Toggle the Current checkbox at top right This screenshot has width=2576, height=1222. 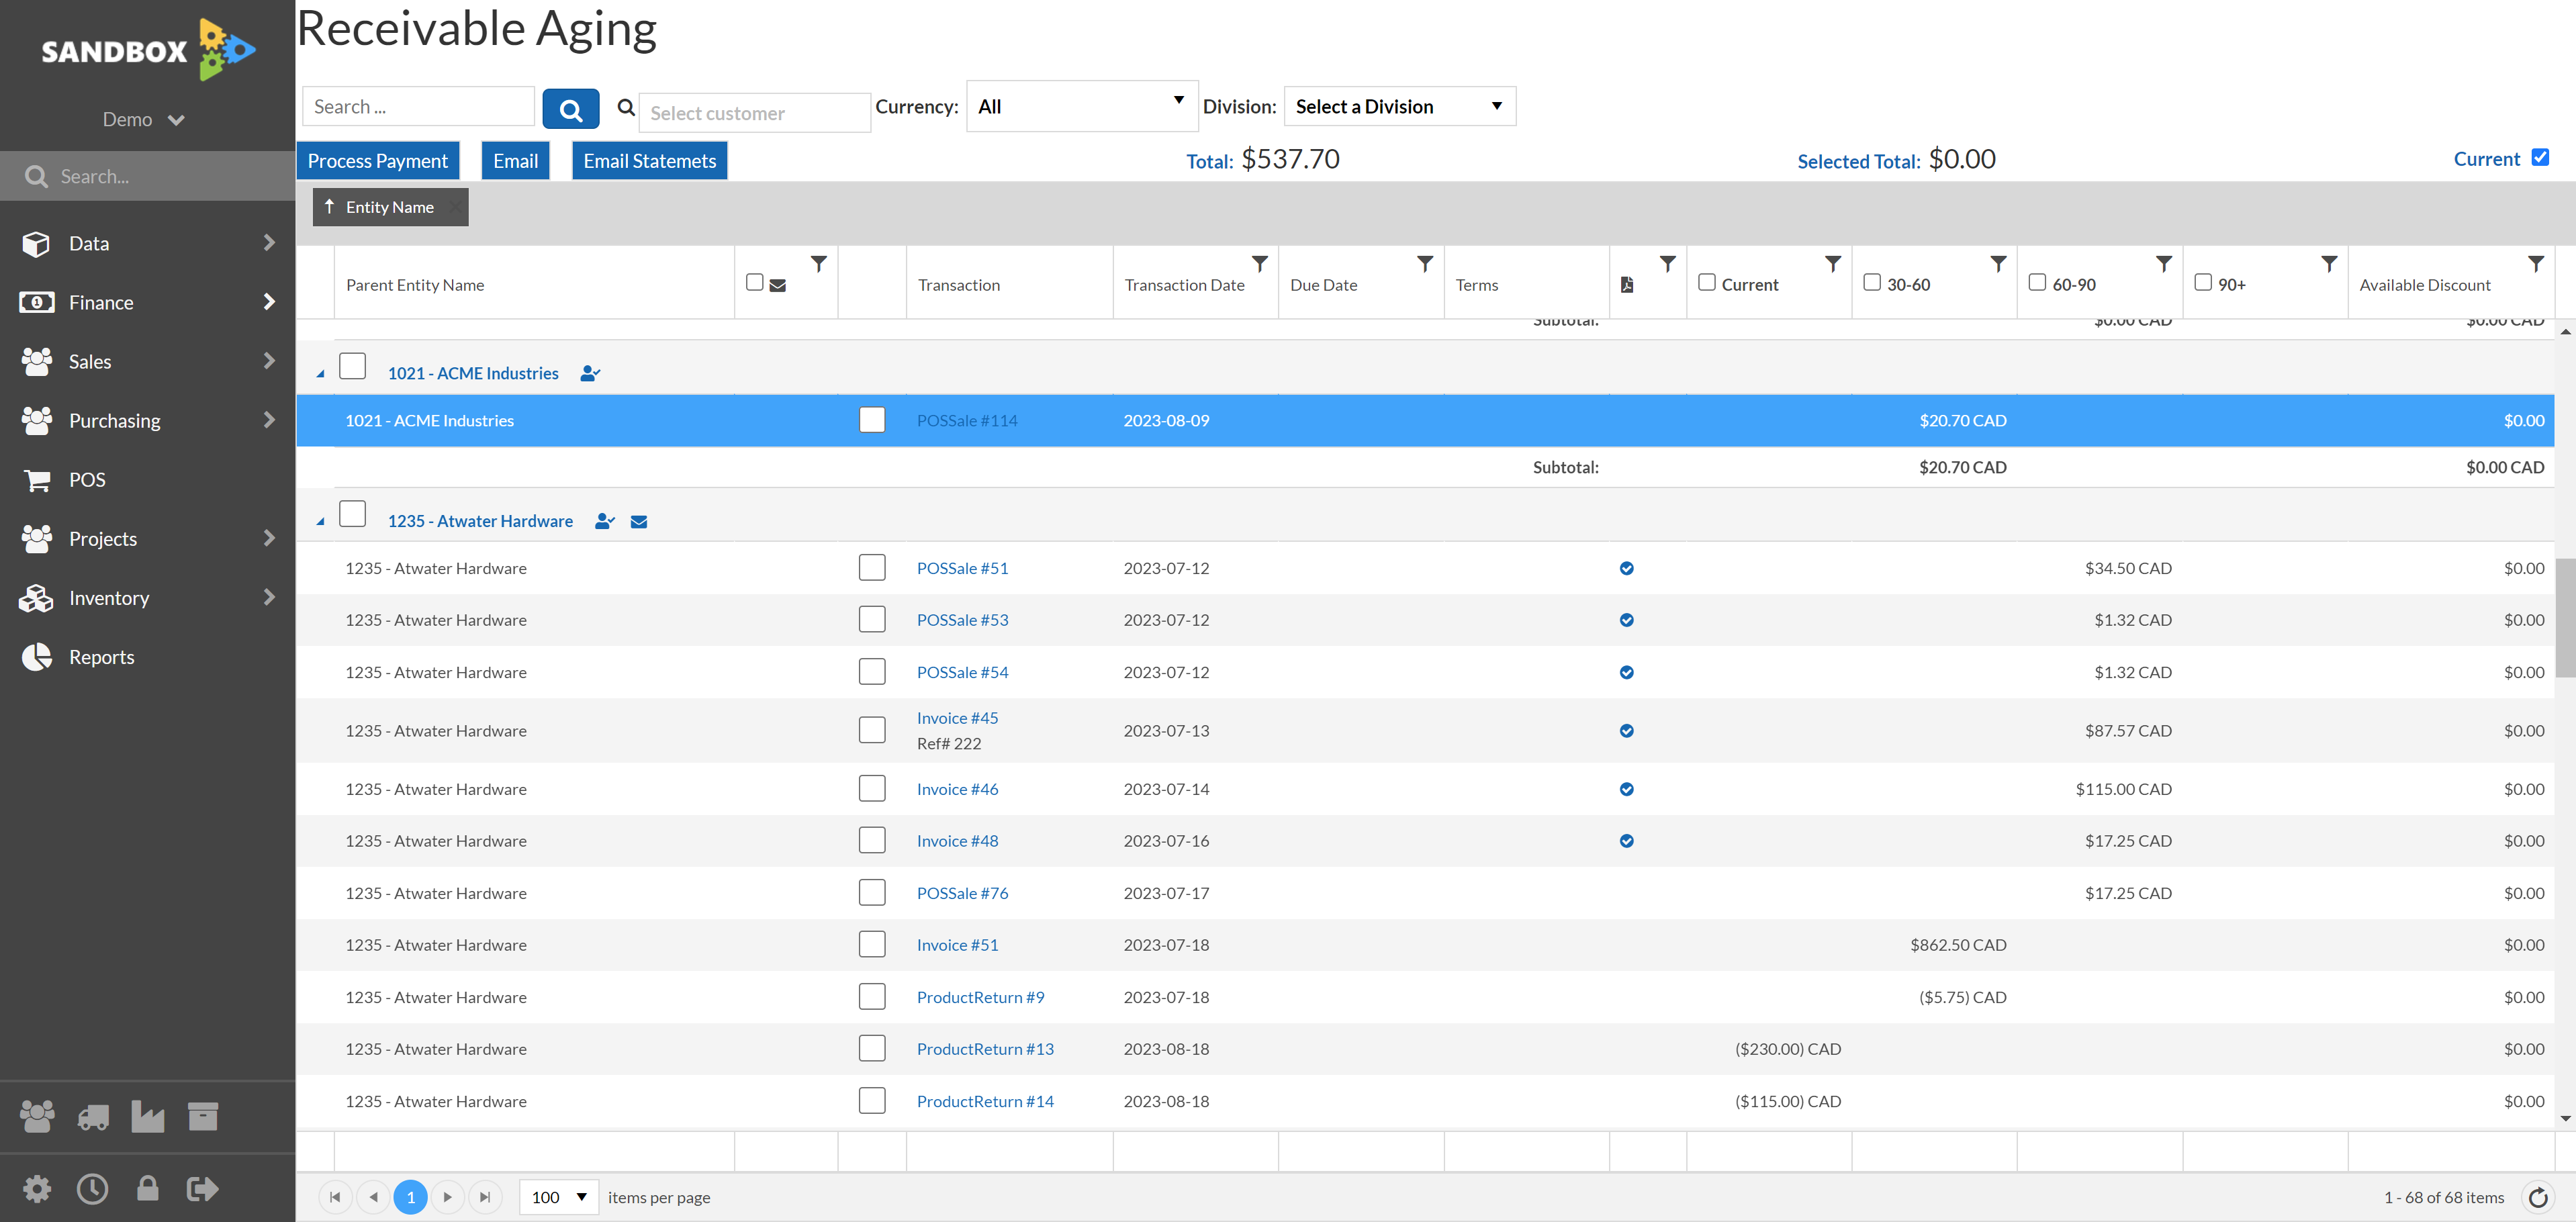point(2540,157)
